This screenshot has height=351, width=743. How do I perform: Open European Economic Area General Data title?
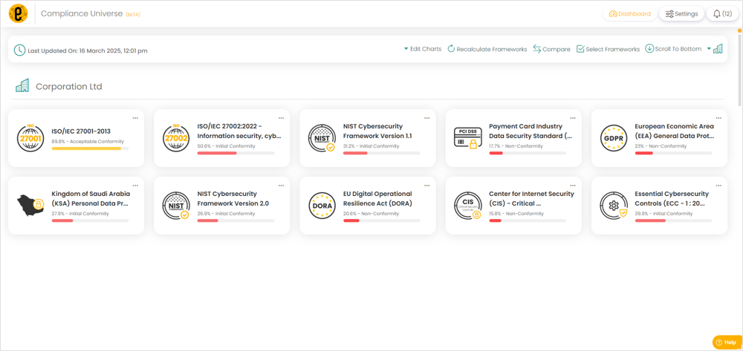[675, 131]
